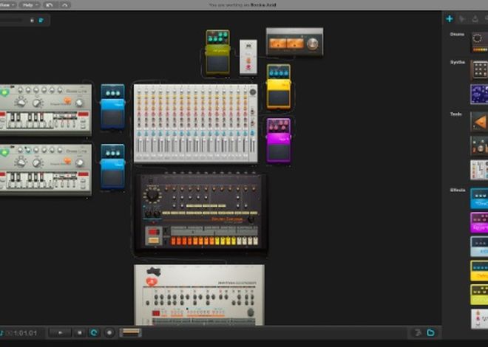Select the purple pedal beside the mixer
The image size is (488, 347).
pos(279,140)
